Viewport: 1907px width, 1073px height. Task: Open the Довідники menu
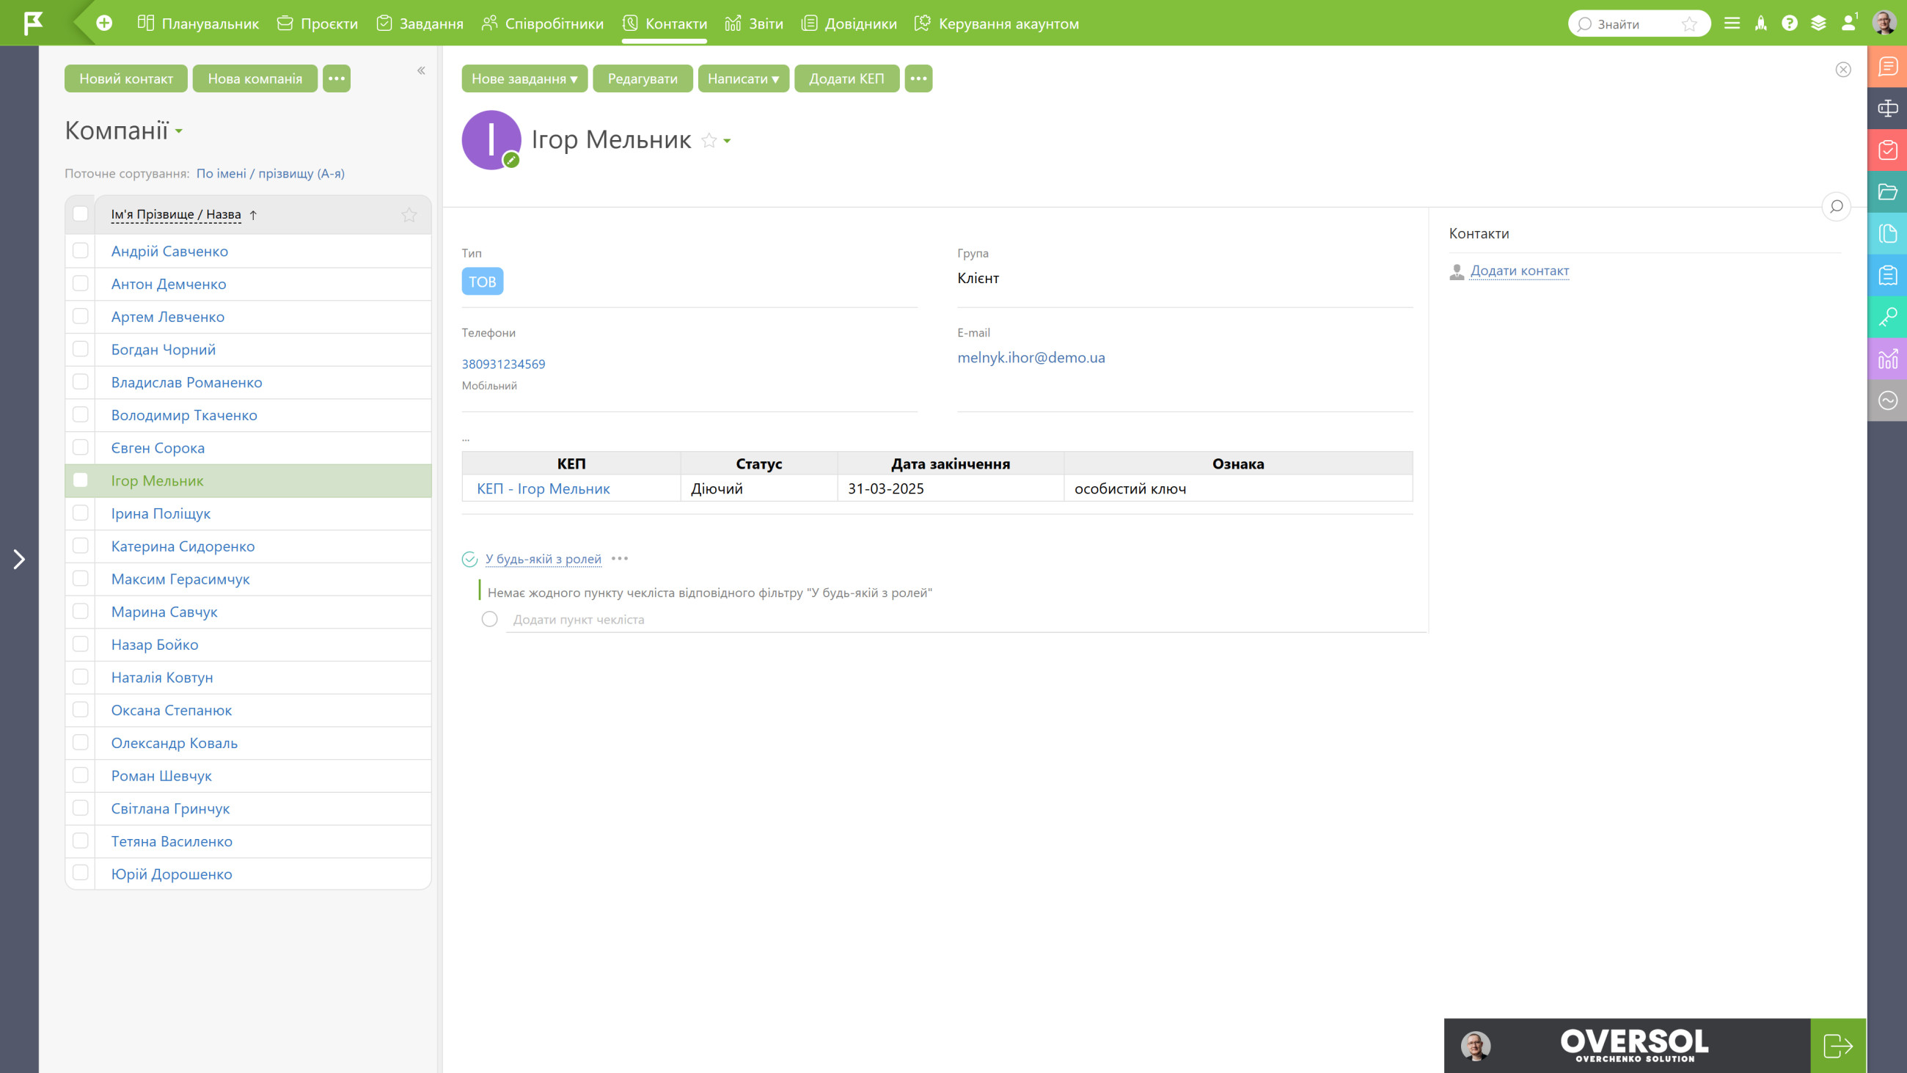[849, 23]
